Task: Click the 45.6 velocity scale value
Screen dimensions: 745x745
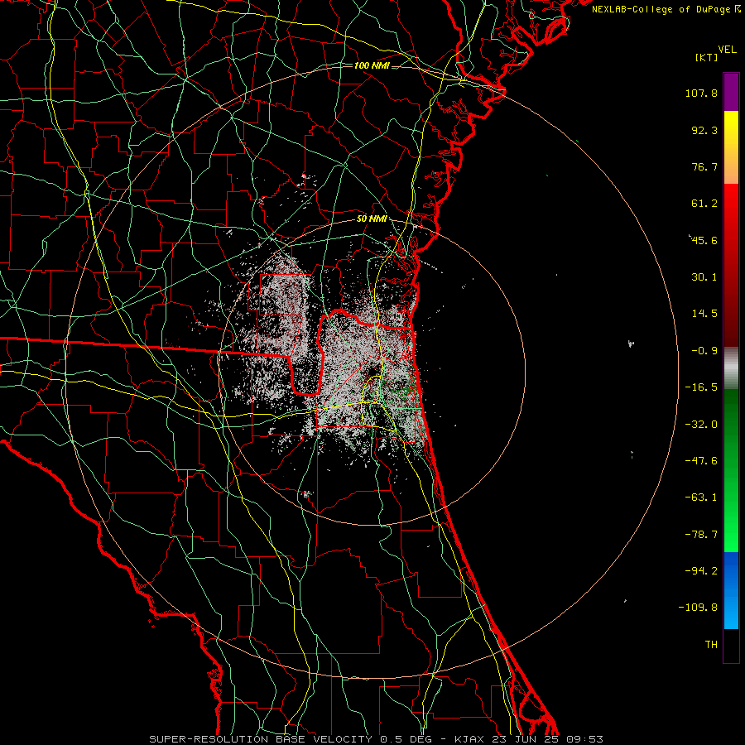Action: tap(704, 240)
